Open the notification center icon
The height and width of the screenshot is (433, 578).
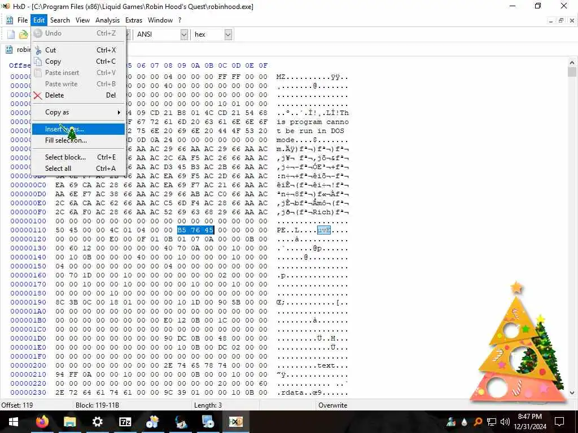[x=559, y=422]
